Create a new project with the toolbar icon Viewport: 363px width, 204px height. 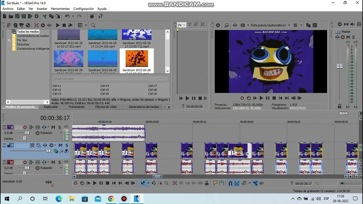[x=5, y=16]
